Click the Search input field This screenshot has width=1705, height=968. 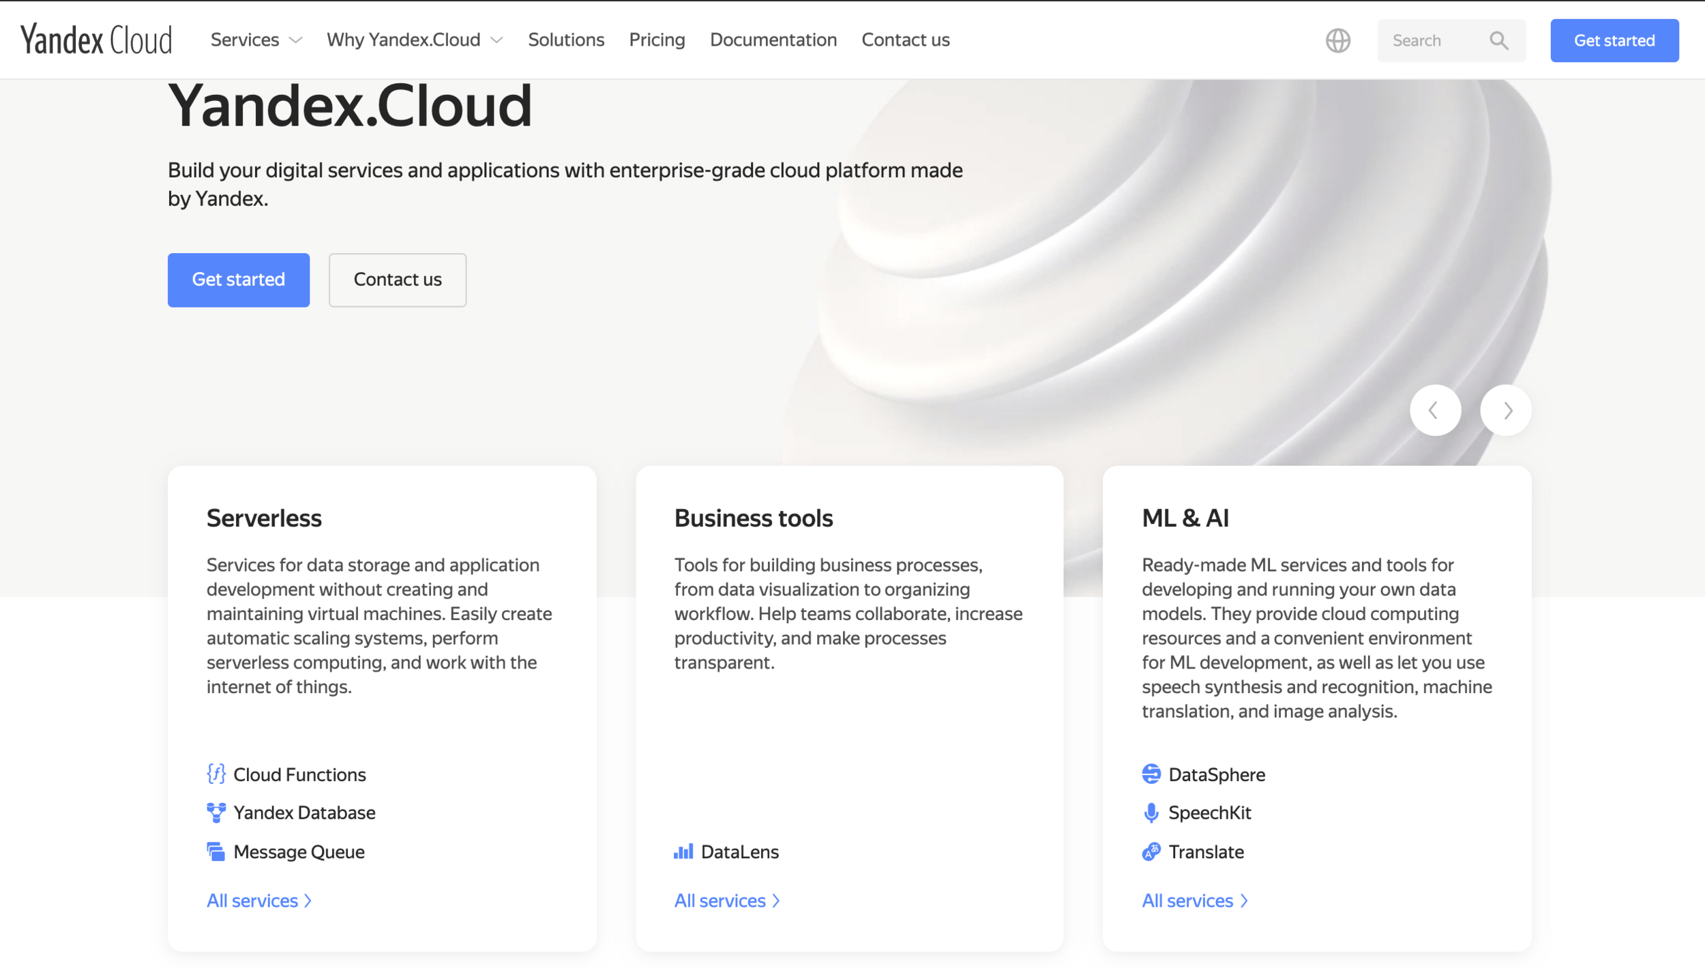point(1451,40)
